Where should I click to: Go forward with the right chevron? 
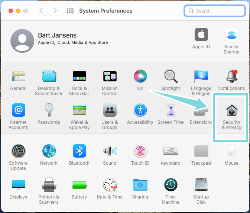[55, 11]
